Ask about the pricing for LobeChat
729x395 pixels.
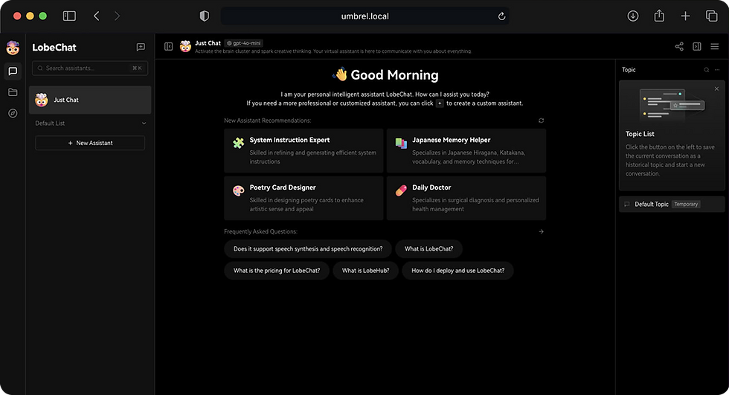[277, 271]
